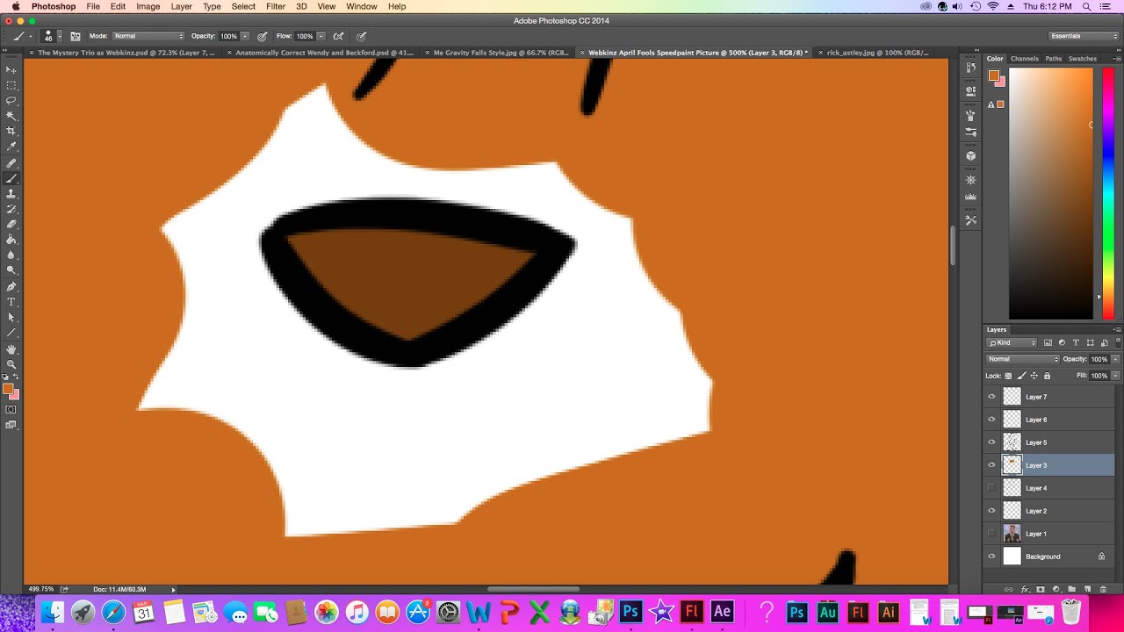The height and width of the screenshot is (632, 1124).
Task: Open the Essentials workspace dropdown
Action: pos(1084,36)
